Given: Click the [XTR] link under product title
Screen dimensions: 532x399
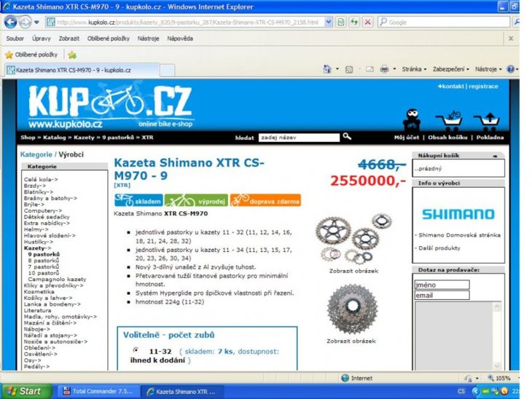Looking at the screenshot, I should coord(122,185).
